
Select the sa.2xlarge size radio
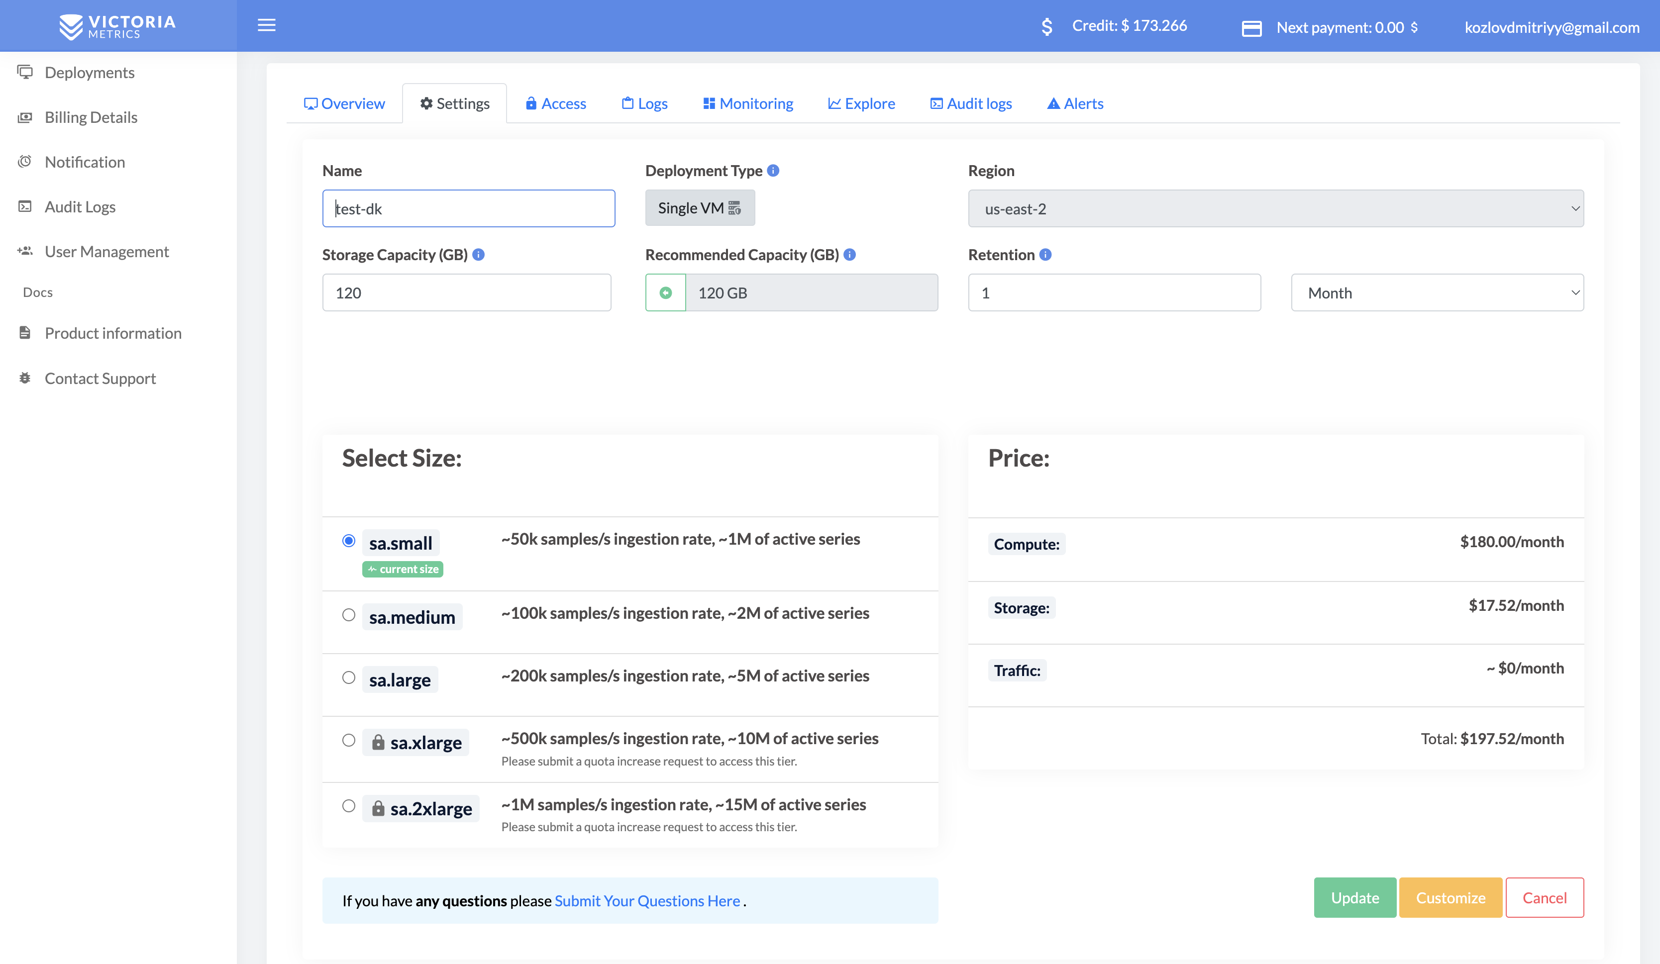pos(349,806)
